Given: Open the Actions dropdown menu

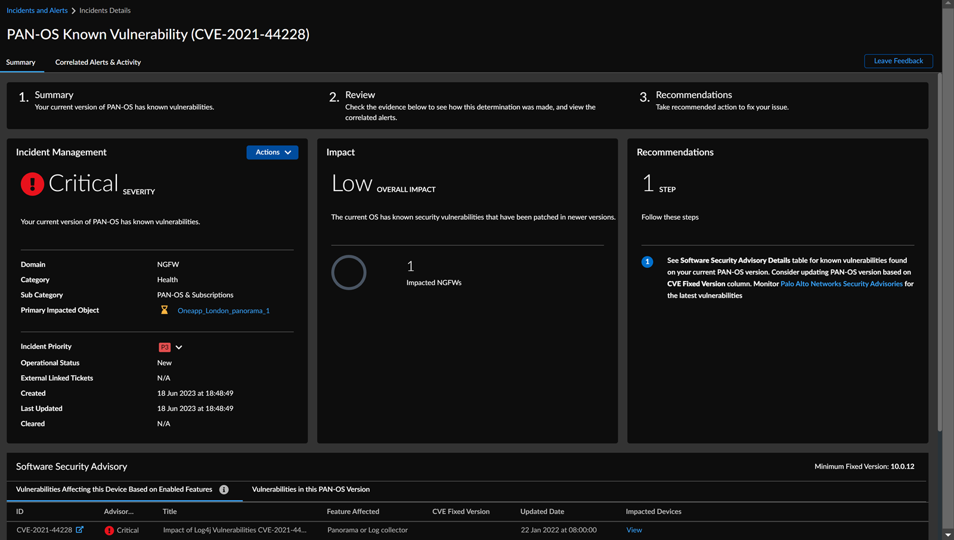Looking at the screenshot, I should tap(272, 152).
